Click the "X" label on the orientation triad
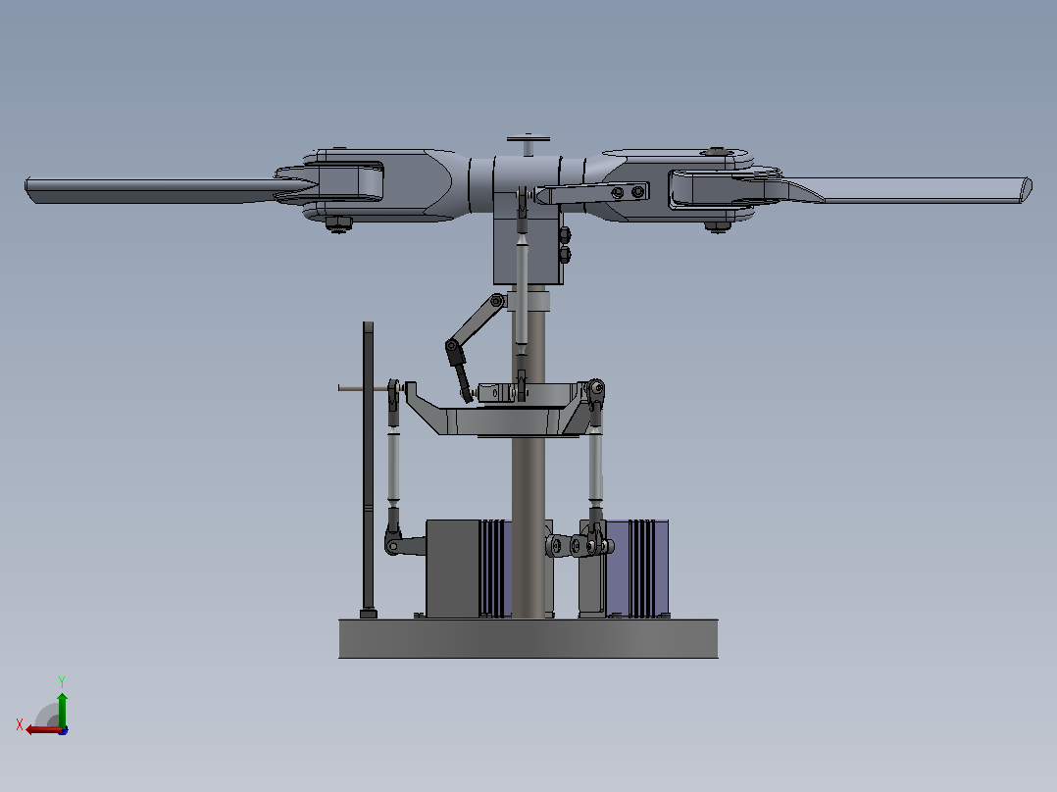This screenshot has width=1057, height=792. [20, 725]
